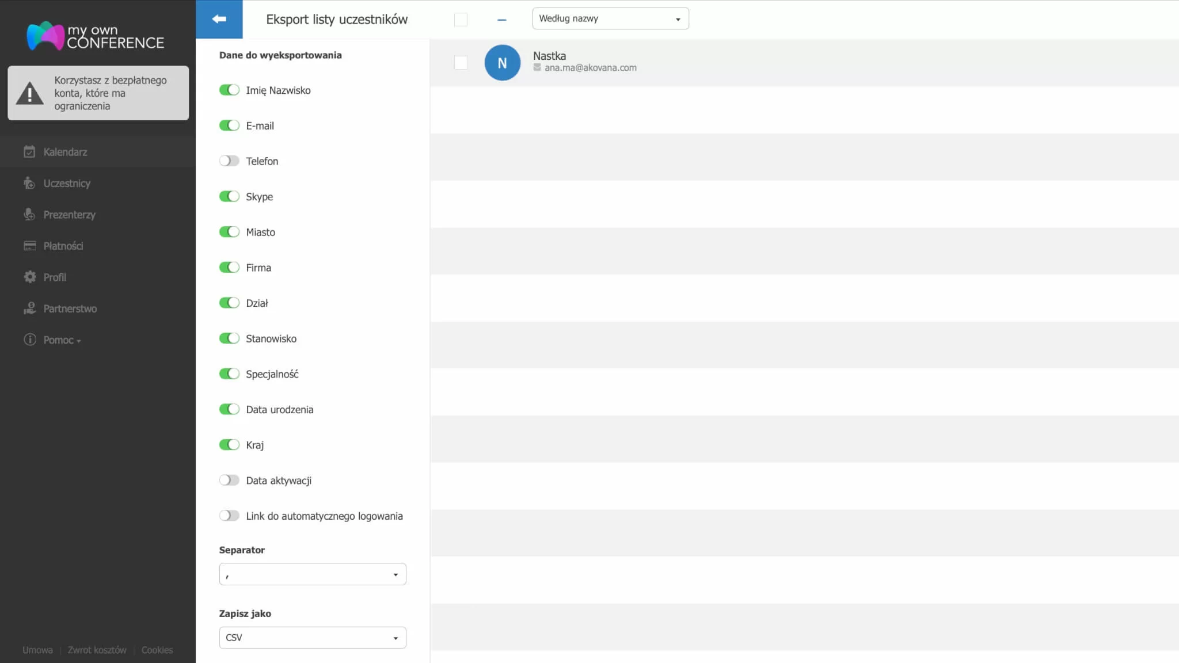Open the Według nazwy sort dropdown

pyautogui.click(x=610, y=18)
